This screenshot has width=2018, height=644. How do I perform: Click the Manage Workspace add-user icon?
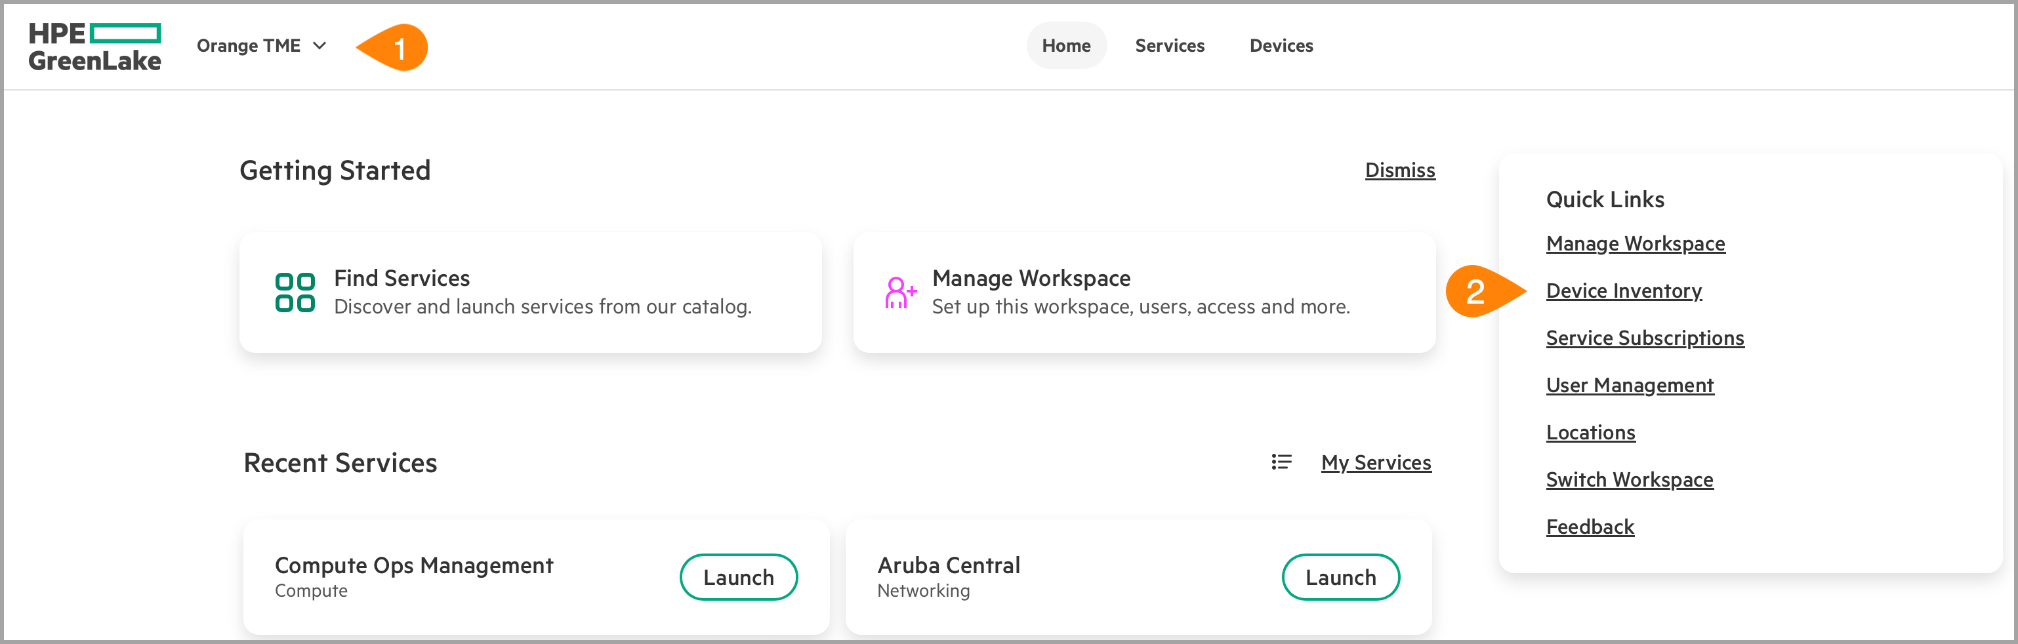900,292
